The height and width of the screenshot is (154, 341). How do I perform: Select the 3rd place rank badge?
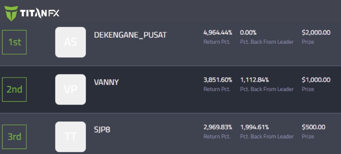(x=14, y=137)
